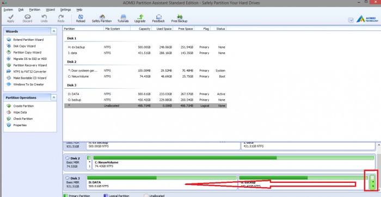The height and width of the screenshot is (197, 381).
Task: Open the Partition menu
Action: pyautogui.click(x=35, y=10)
